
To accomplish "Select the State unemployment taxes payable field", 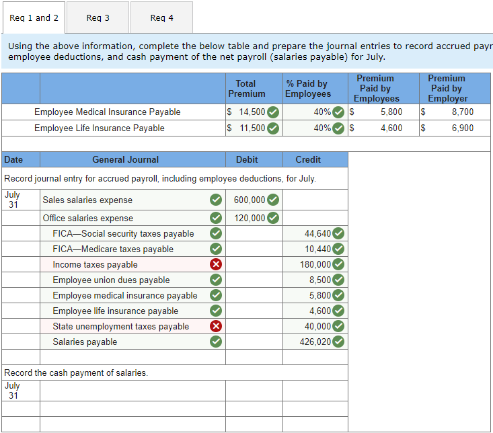I will coord(132,326).
